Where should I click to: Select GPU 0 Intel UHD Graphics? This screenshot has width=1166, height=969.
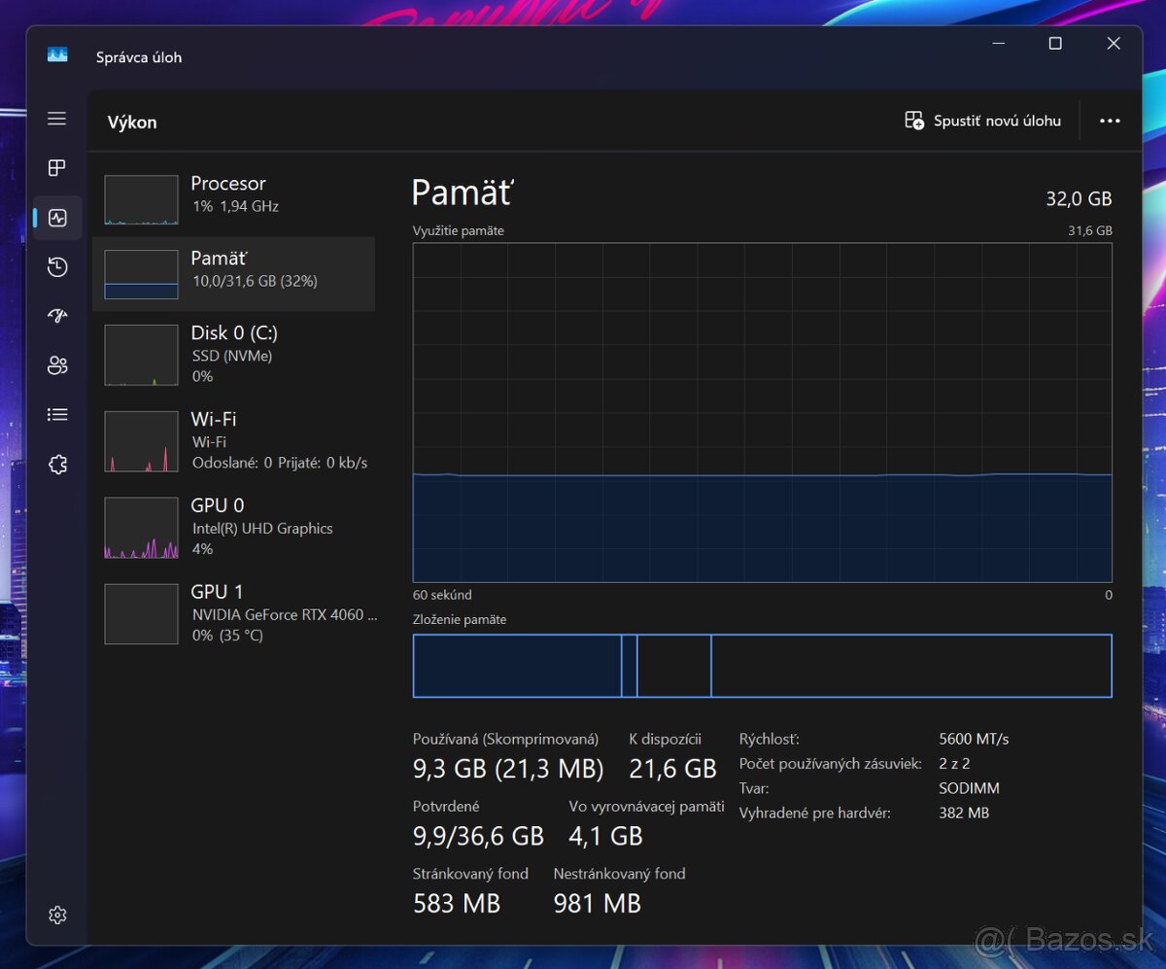click(x=233, y=527)
